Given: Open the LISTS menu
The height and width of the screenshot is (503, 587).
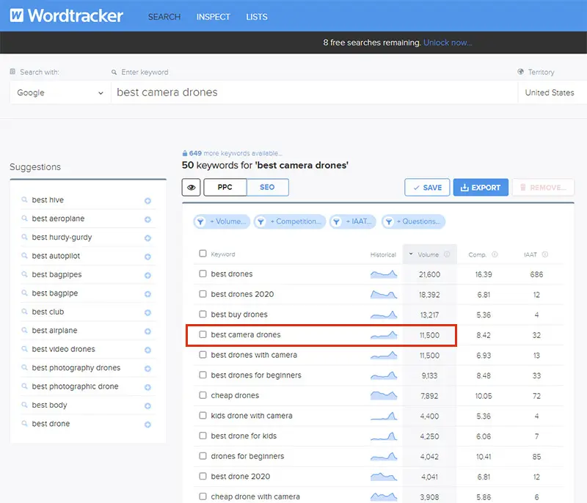Looking at the screenshot, I should [257, 17].
